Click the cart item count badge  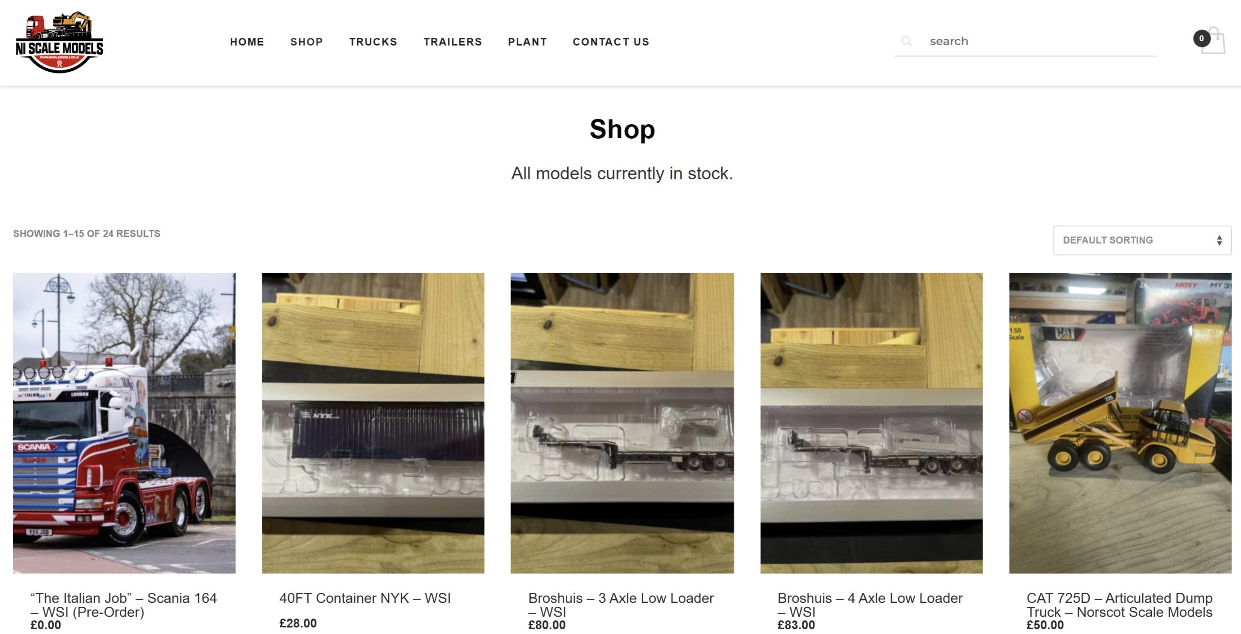tap(1201, 38)
